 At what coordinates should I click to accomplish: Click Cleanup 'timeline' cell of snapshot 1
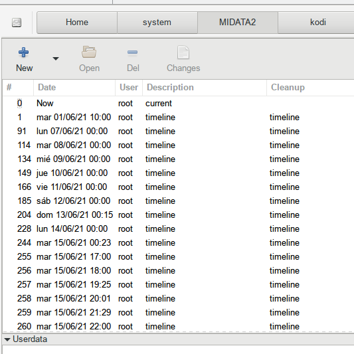coord(284,118)
